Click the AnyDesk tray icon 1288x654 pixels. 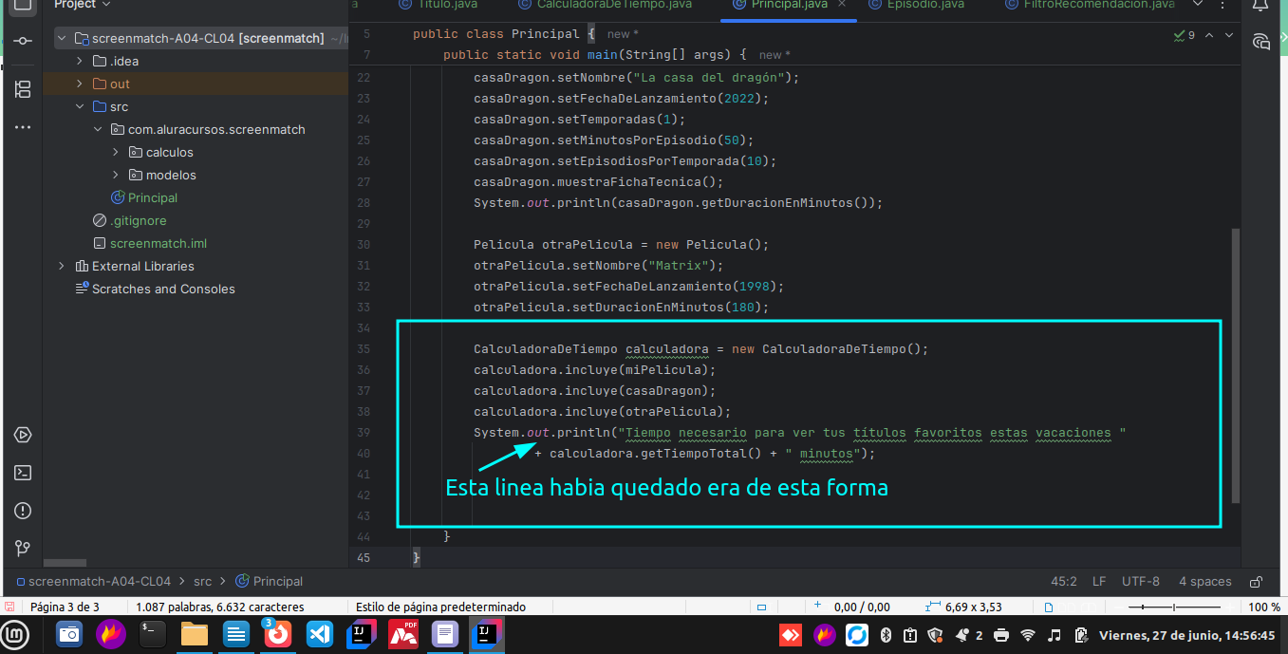coord(791,634)
